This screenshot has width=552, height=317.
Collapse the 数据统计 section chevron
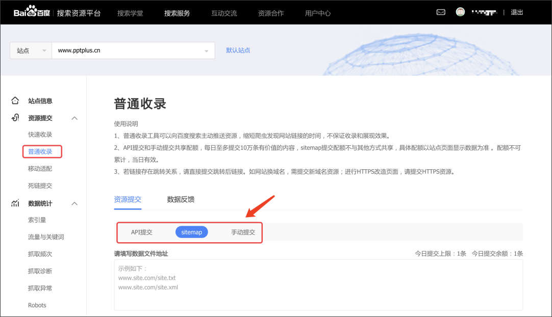point(74,204)
